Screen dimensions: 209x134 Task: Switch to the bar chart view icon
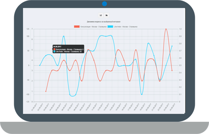tap(101, 15)
